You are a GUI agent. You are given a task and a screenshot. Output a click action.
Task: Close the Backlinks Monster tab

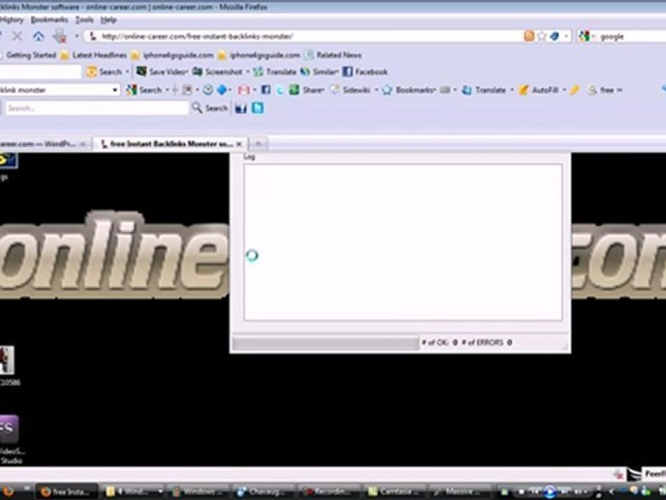pyautogui.click(x=239, y=144)
